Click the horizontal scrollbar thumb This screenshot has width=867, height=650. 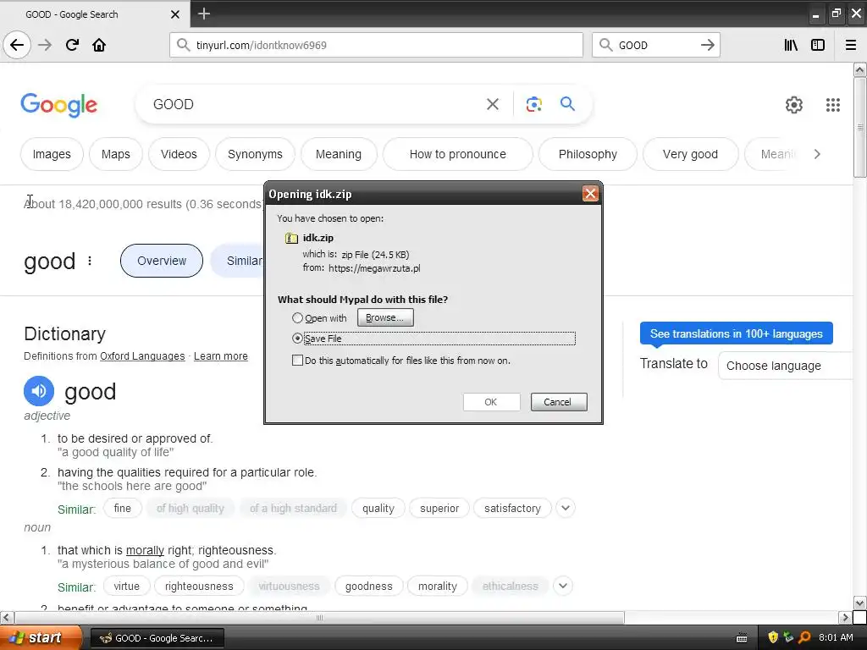(x=319, y=617)
